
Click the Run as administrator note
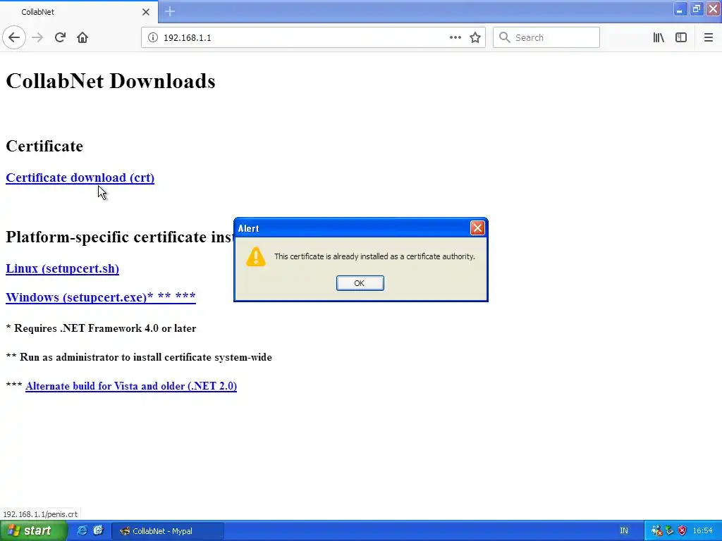pyautogui.click(x=139, y=357)
